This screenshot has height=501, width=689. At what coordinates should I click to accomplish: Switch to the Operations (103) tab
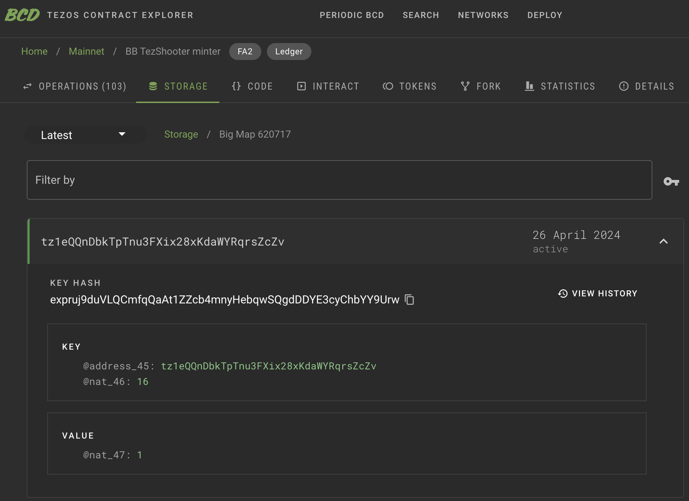75,86
